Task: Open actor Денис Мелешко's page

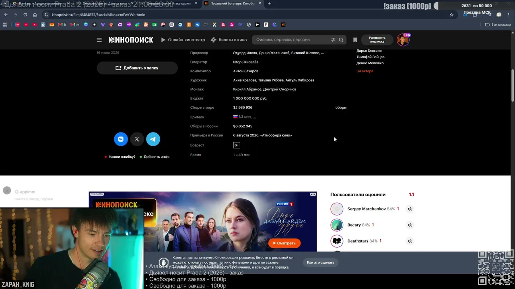Action: [x=370, y=63]
